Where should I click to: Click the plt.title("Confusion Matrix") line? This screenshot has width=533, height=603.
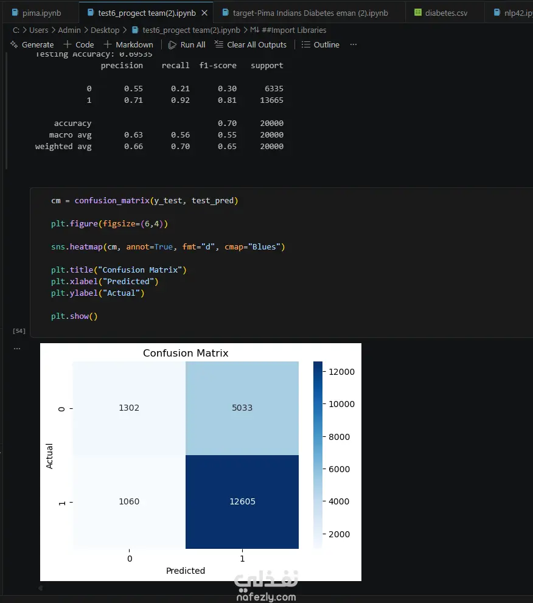click(119, 270)
